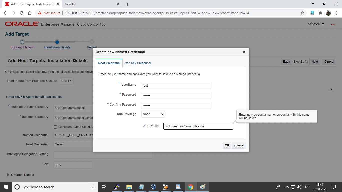Viewport: 342px width, 192px height.
Task: Click Next to proceed to Review
Action: click(315, 61)
